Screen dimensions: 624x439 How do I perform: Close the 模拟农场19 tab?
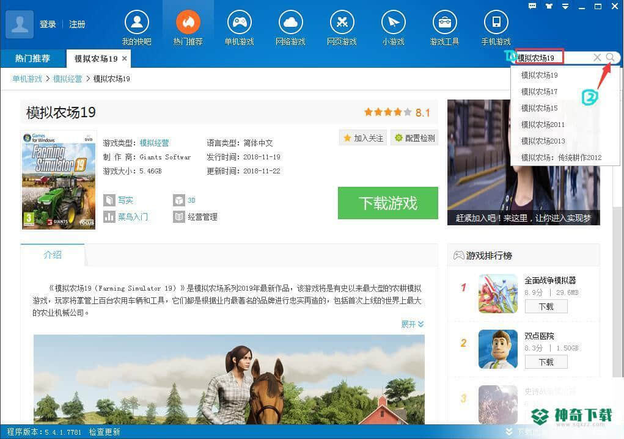tap(125, 59)
